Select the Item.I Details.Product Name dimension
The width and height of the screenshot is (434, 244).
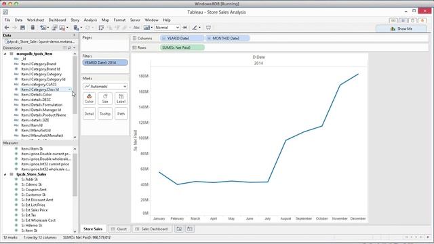point(43,115)
